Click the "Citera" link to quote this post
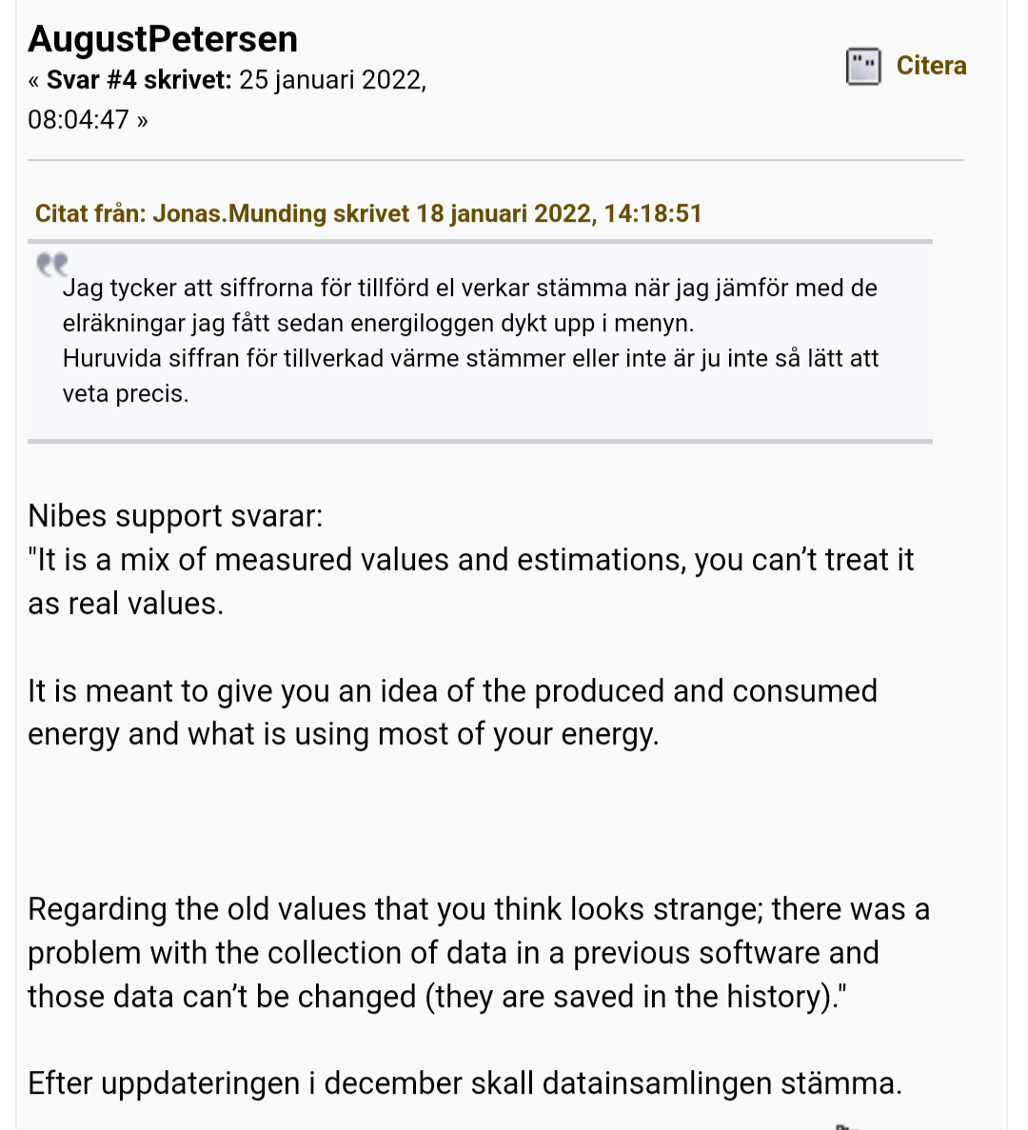The width and height of the screenshot is (1028, 1130). 931,66
